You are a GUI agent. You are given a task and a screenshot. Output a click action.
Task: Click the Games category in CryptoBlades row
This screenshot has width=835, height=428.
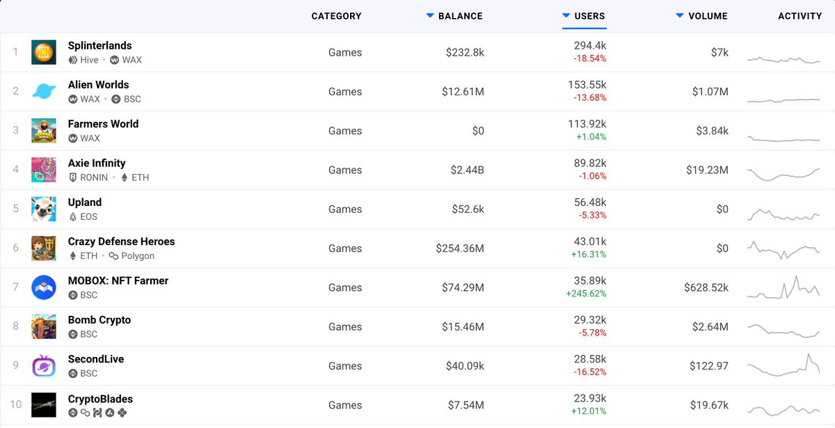[345, 405]
